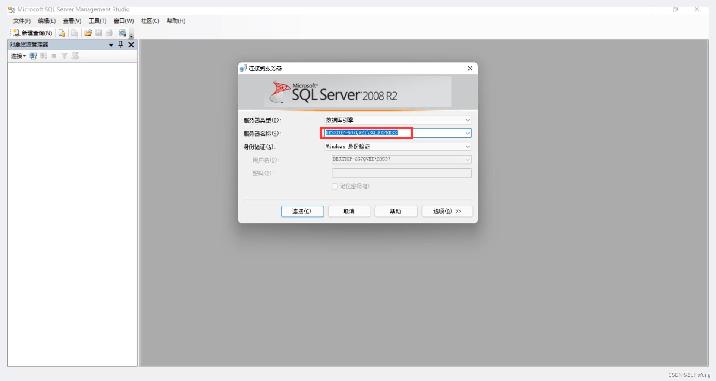Open the 文件(F) menu
716x381 pixels.
[x=22, y=21]
